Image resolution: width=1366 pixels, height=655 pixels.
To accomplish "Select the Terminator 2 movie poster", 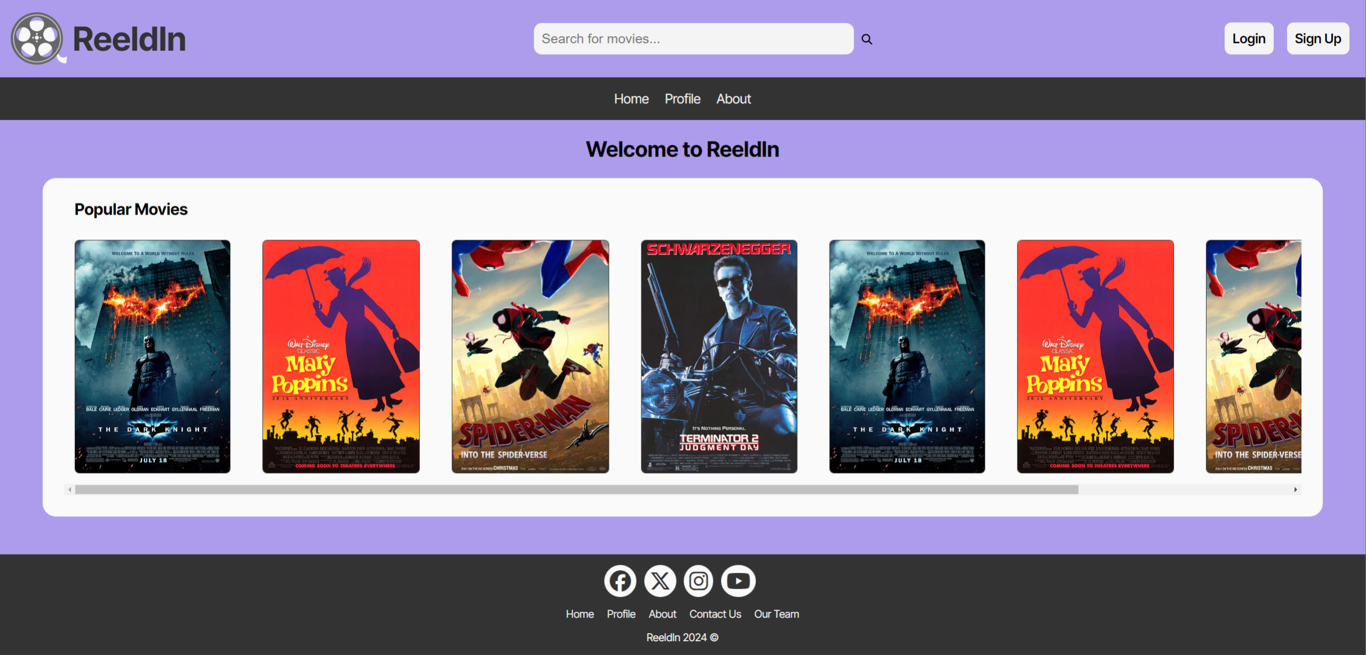I will [719, 356].
